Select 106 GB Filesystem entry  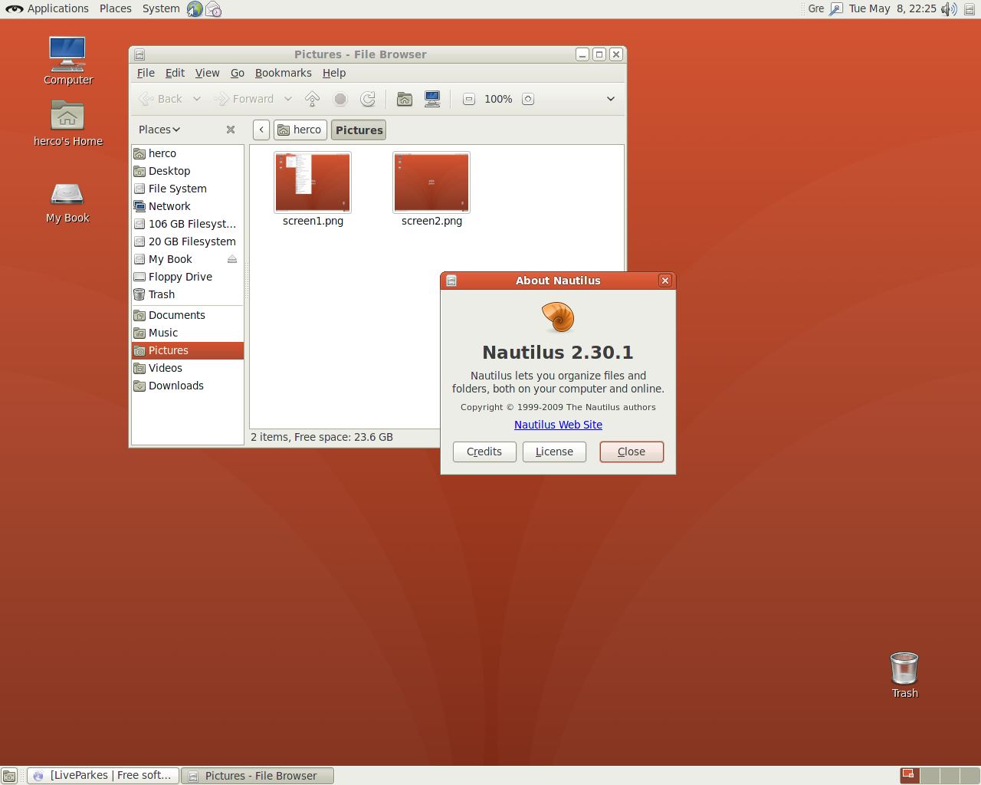188,224
